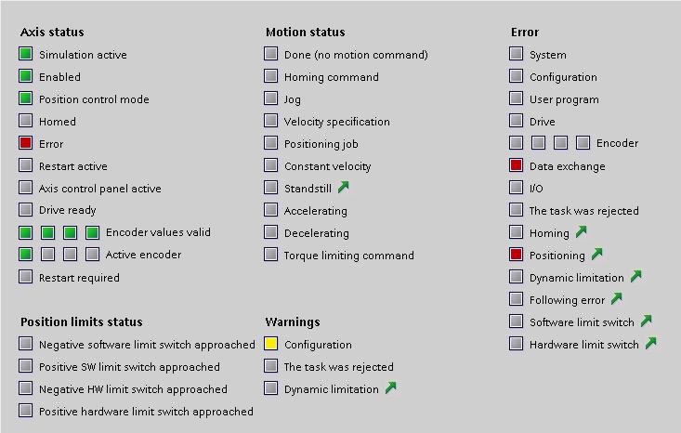Click the Software limit switch arrow icon
The width and height of the screenshot is (681, 433).
click(647, 321)
